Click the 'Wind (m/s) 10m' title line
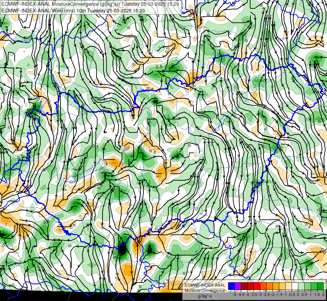The image size is (327, 301). click(x=73, y=11)
